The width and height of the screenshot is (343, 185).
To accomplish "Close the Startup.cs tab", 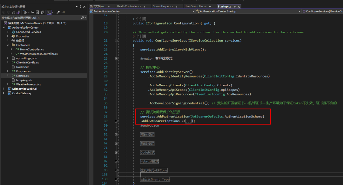I will tap(239, 7).
